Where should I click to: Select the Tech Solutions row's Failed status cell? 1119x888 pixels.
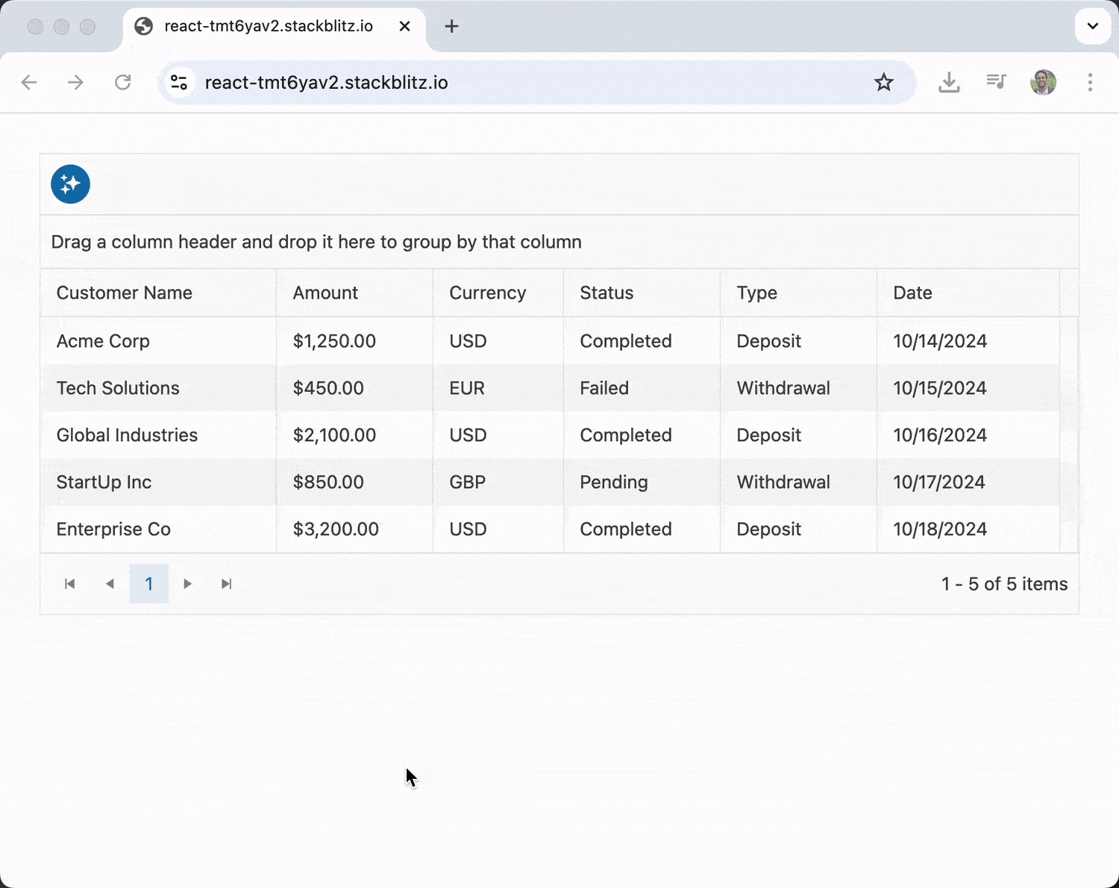tap(604, 388)
